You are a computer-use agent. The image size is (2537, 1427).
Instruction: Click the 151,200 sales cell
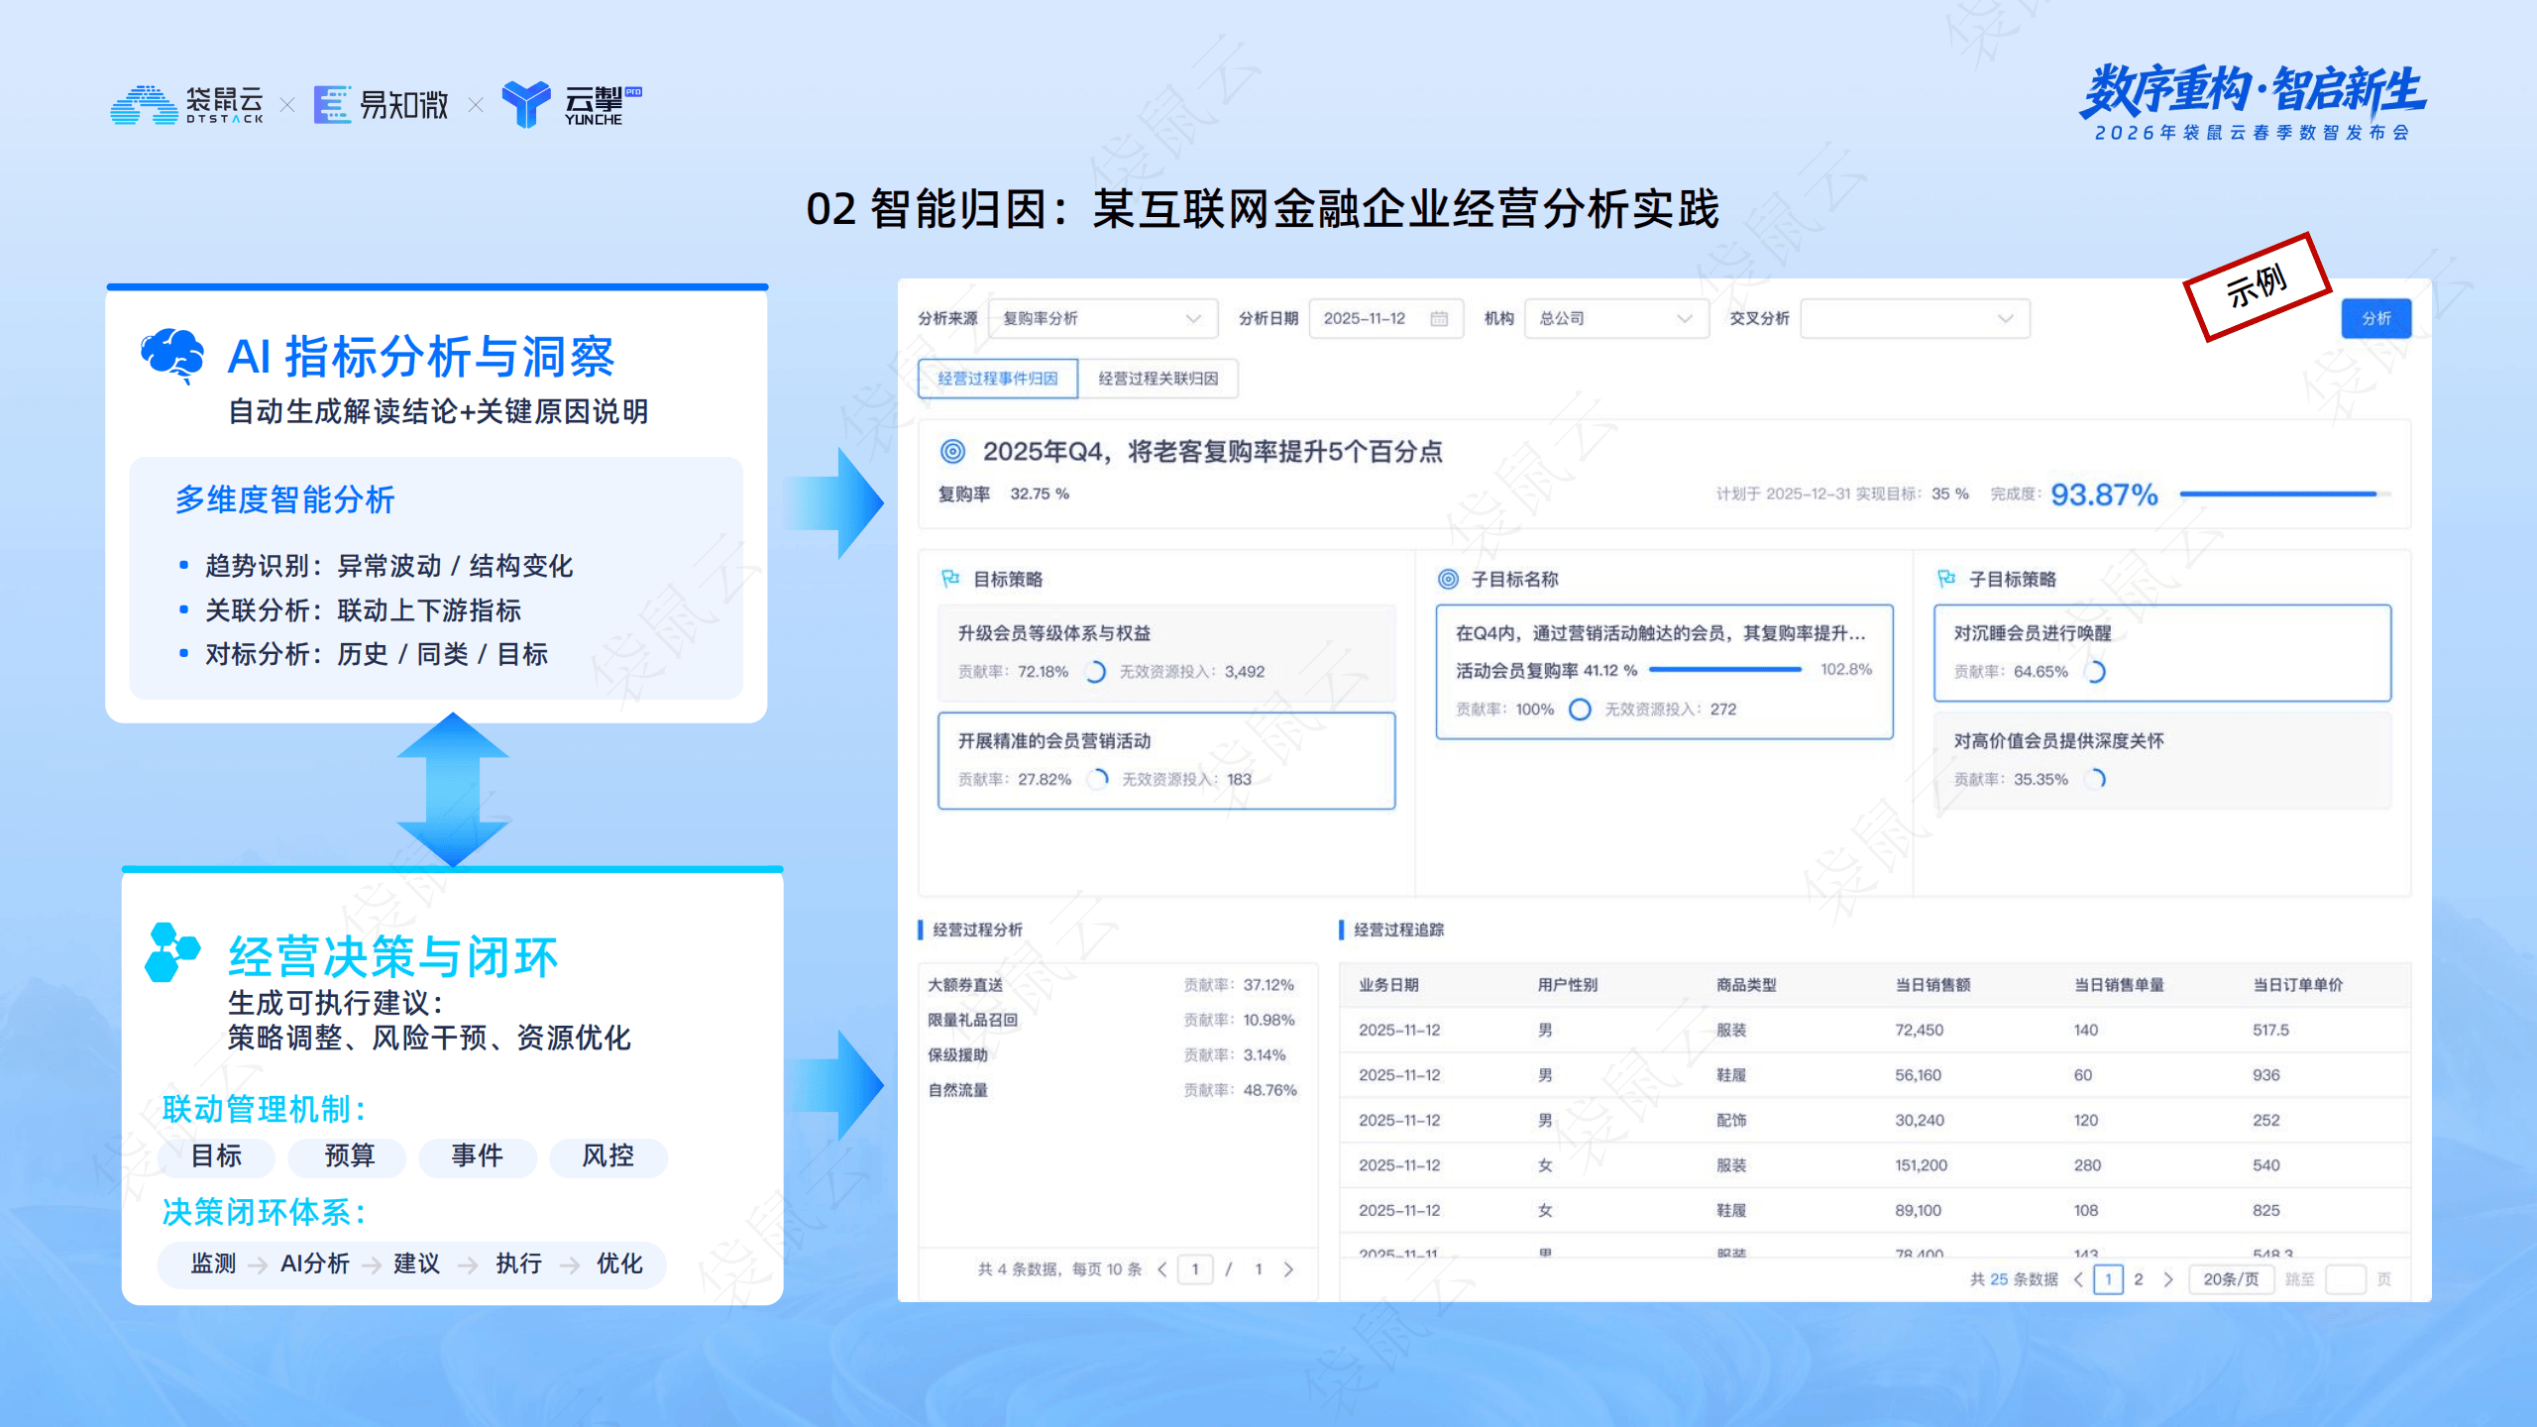tap(1921, 1165)
